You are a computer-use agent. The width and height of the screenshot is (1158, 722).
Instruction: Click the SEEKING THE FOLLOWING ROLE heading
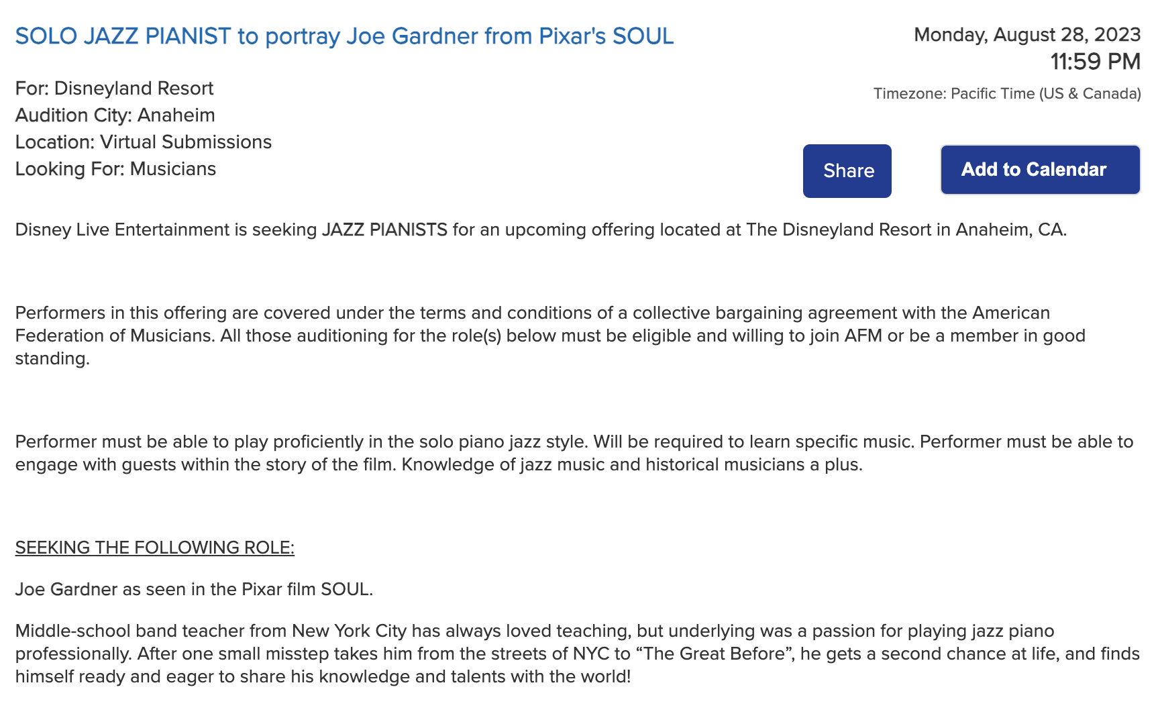click(x=154, y=548)
